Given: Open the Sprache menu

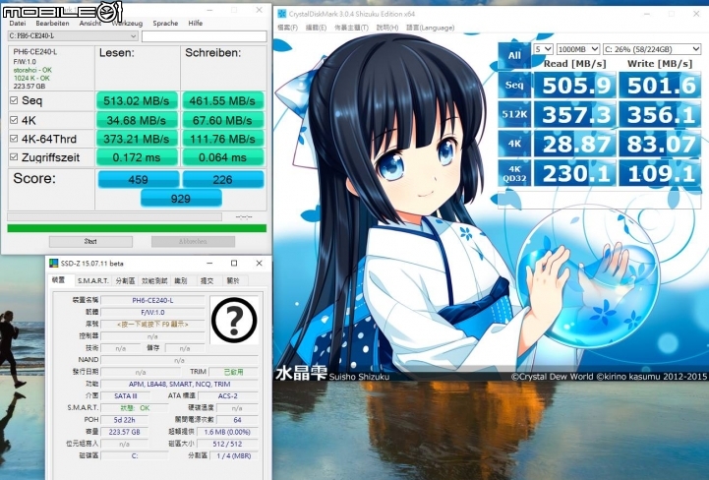Looking at the screenshot, I should tap(165, 23).
